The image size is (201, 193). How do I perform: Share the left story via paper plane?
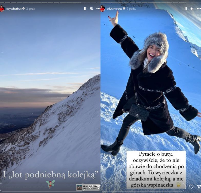tap(98, 187)
